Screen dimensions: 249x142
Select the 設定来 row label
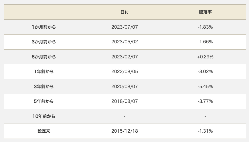click(44, 131)
